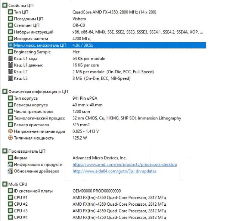239x221 pixels.
Task: Click the 8 МБ L3 cache value
Action: tap(102, 78)
